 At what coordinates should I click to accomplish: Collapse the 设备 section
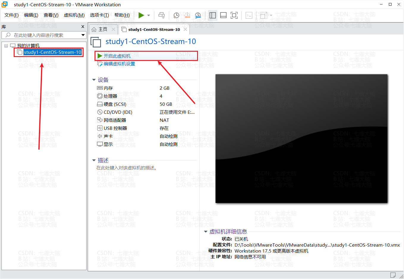point(94,80)
